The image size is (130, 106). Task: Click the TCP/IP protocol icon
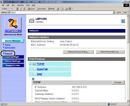[34, 64]
